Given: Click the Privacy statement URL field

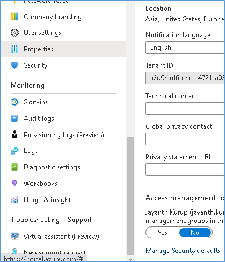Looking at the screenshot, I should pos(185,169).
